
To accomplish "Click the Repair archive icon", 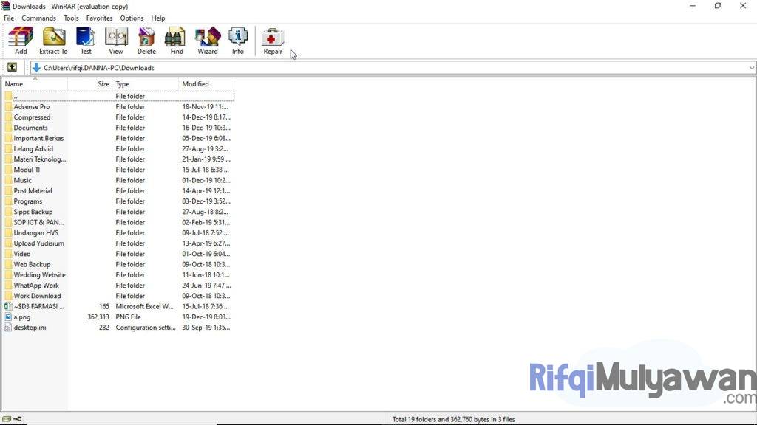I will tap(273, 41).
